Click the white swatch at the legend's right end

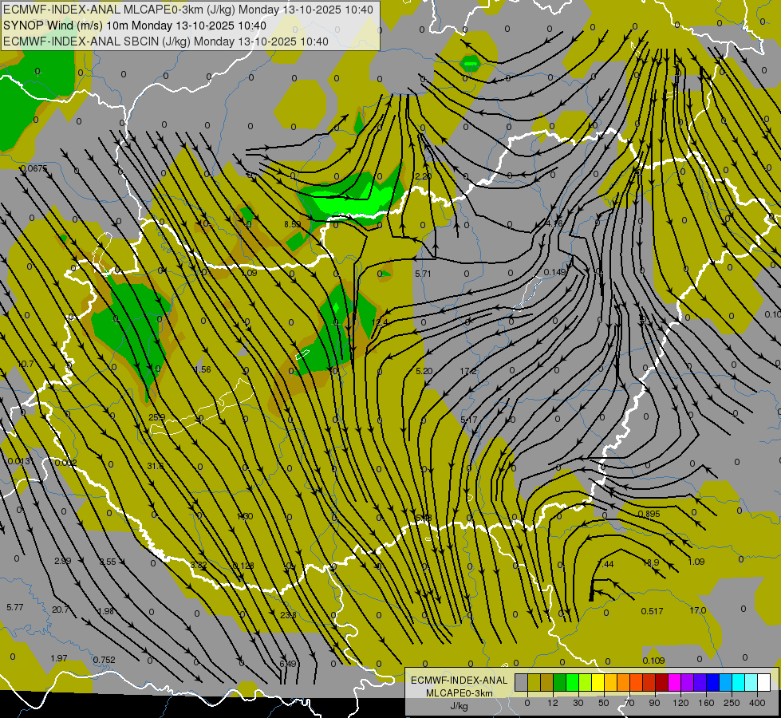763,682
